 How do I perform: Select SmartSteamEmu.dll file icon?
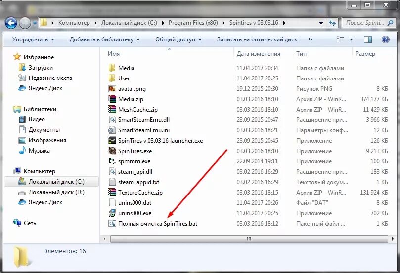point(112,119)
